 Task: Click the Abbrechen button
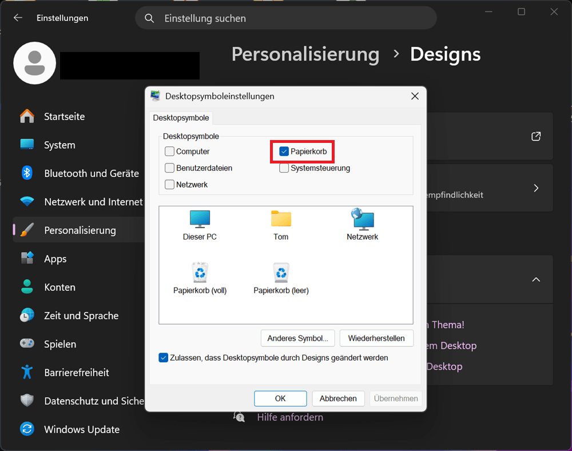[x=338, y=398]
